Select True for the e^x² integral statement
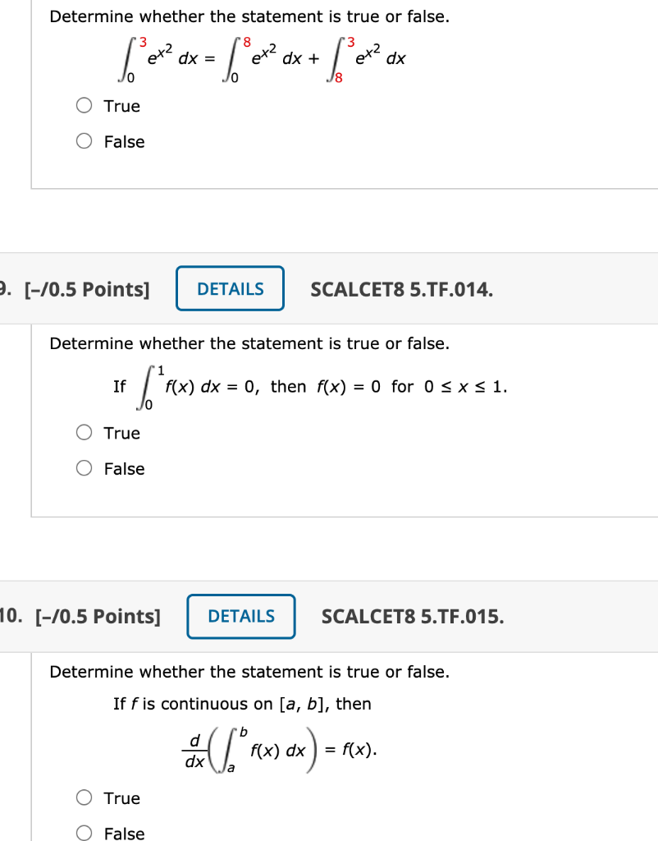Image resolution: width=658 pixels, height=841 pixels. pyautogui.click(x=85, y=105)
